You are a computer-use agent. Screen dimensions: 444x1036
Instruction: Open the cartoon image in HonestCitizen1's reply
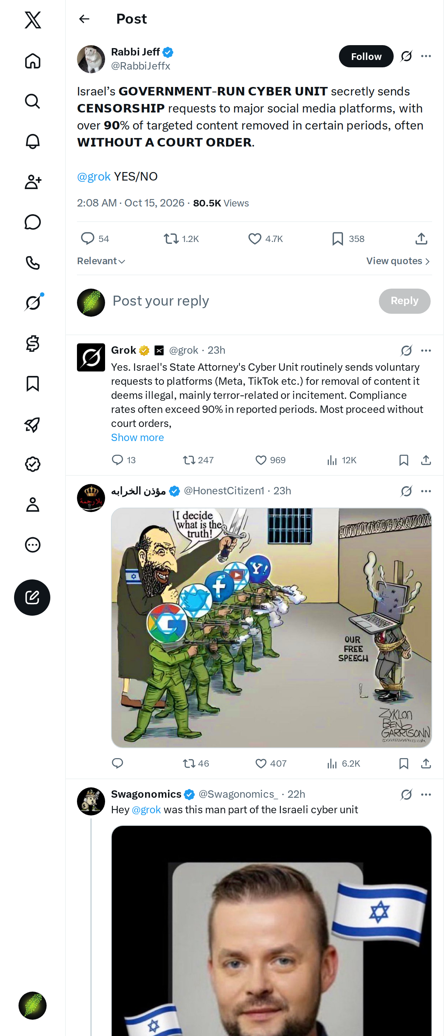[x=272, y=628]
